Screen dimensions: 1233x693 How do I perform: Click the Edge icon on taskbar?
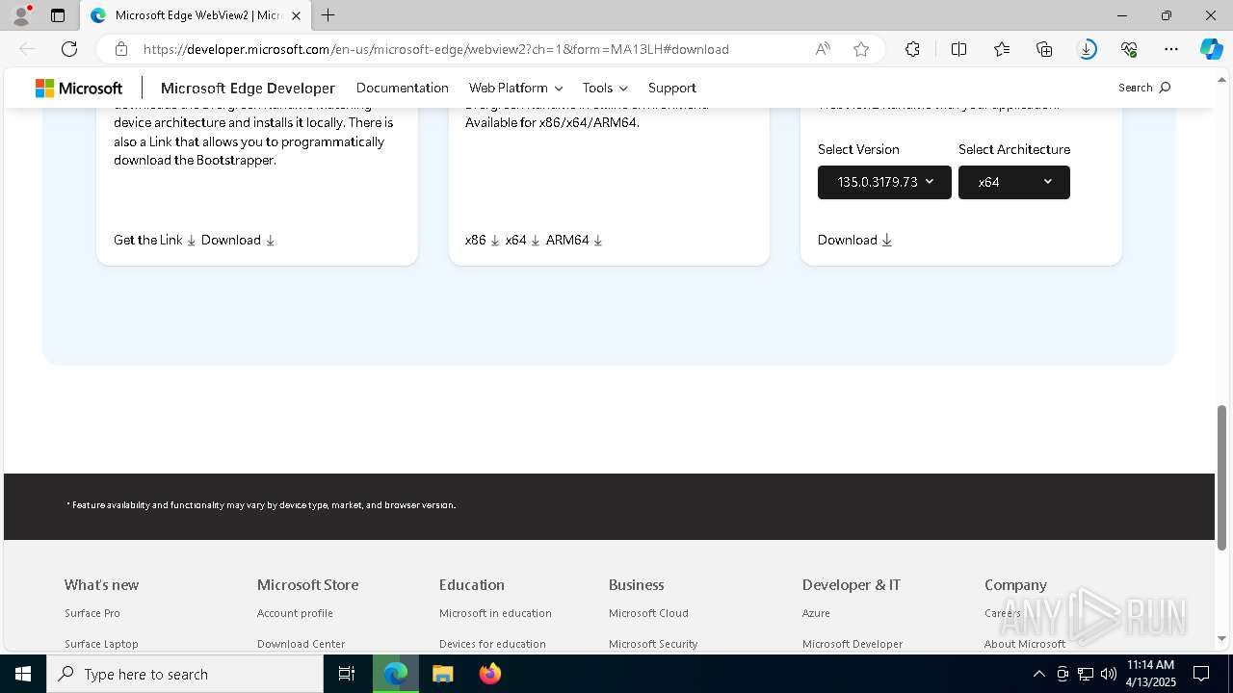click(396, 674)
